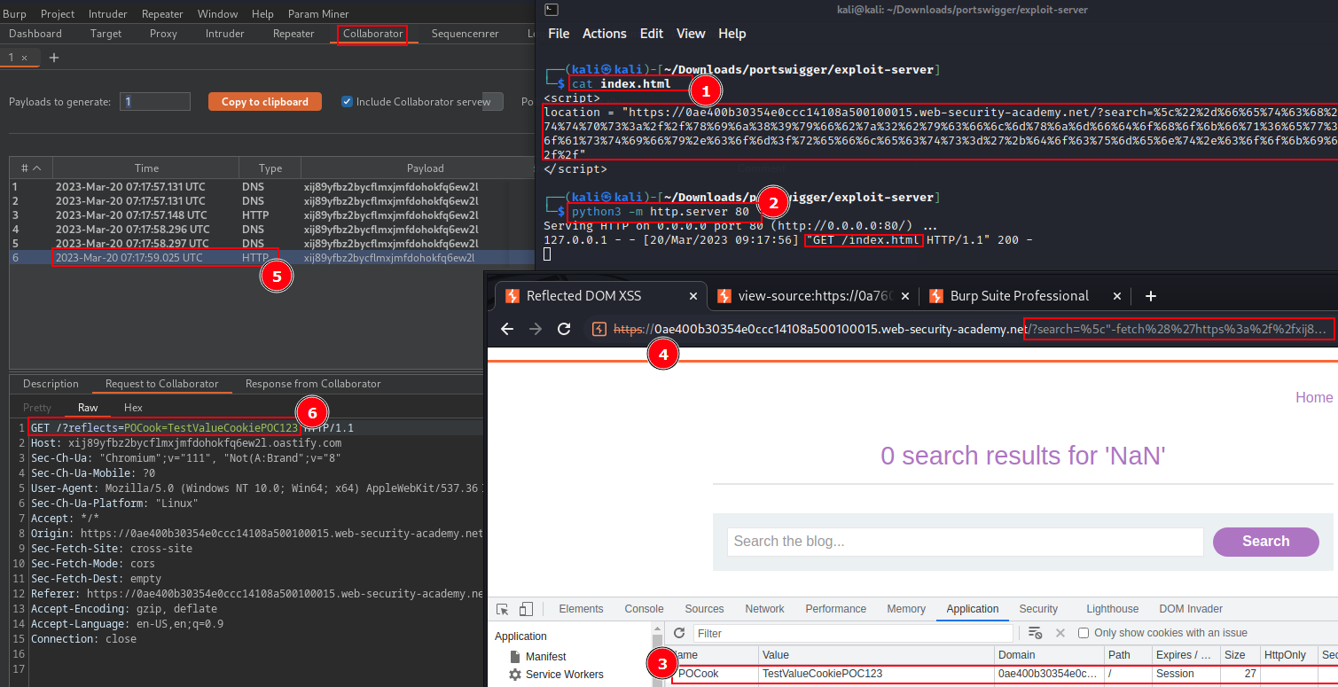Focus the Search the blog input
This screenshot has height=687, width=1338.
(965, 542)
